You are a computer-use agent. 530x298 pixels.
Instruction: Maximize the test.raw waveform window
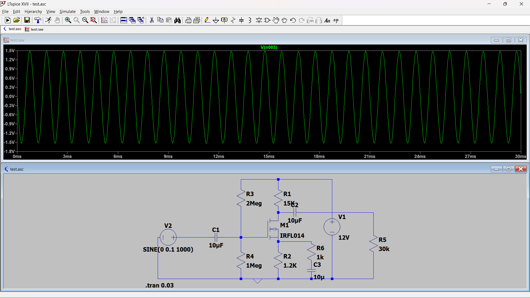[x=508, y=40]
